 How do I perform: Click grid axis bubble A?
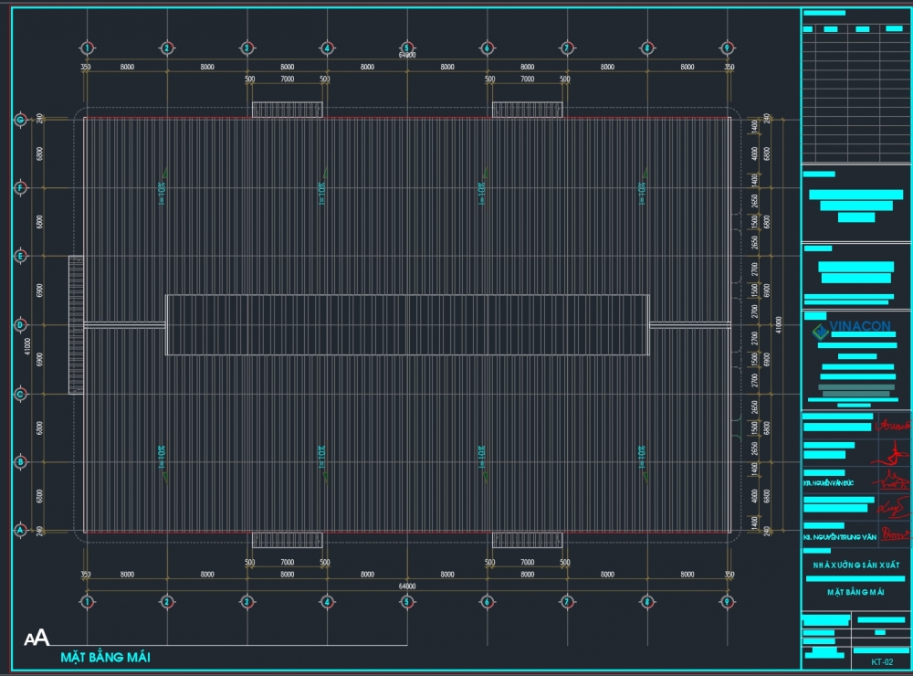pyautogui.click(x=19, y=530)
